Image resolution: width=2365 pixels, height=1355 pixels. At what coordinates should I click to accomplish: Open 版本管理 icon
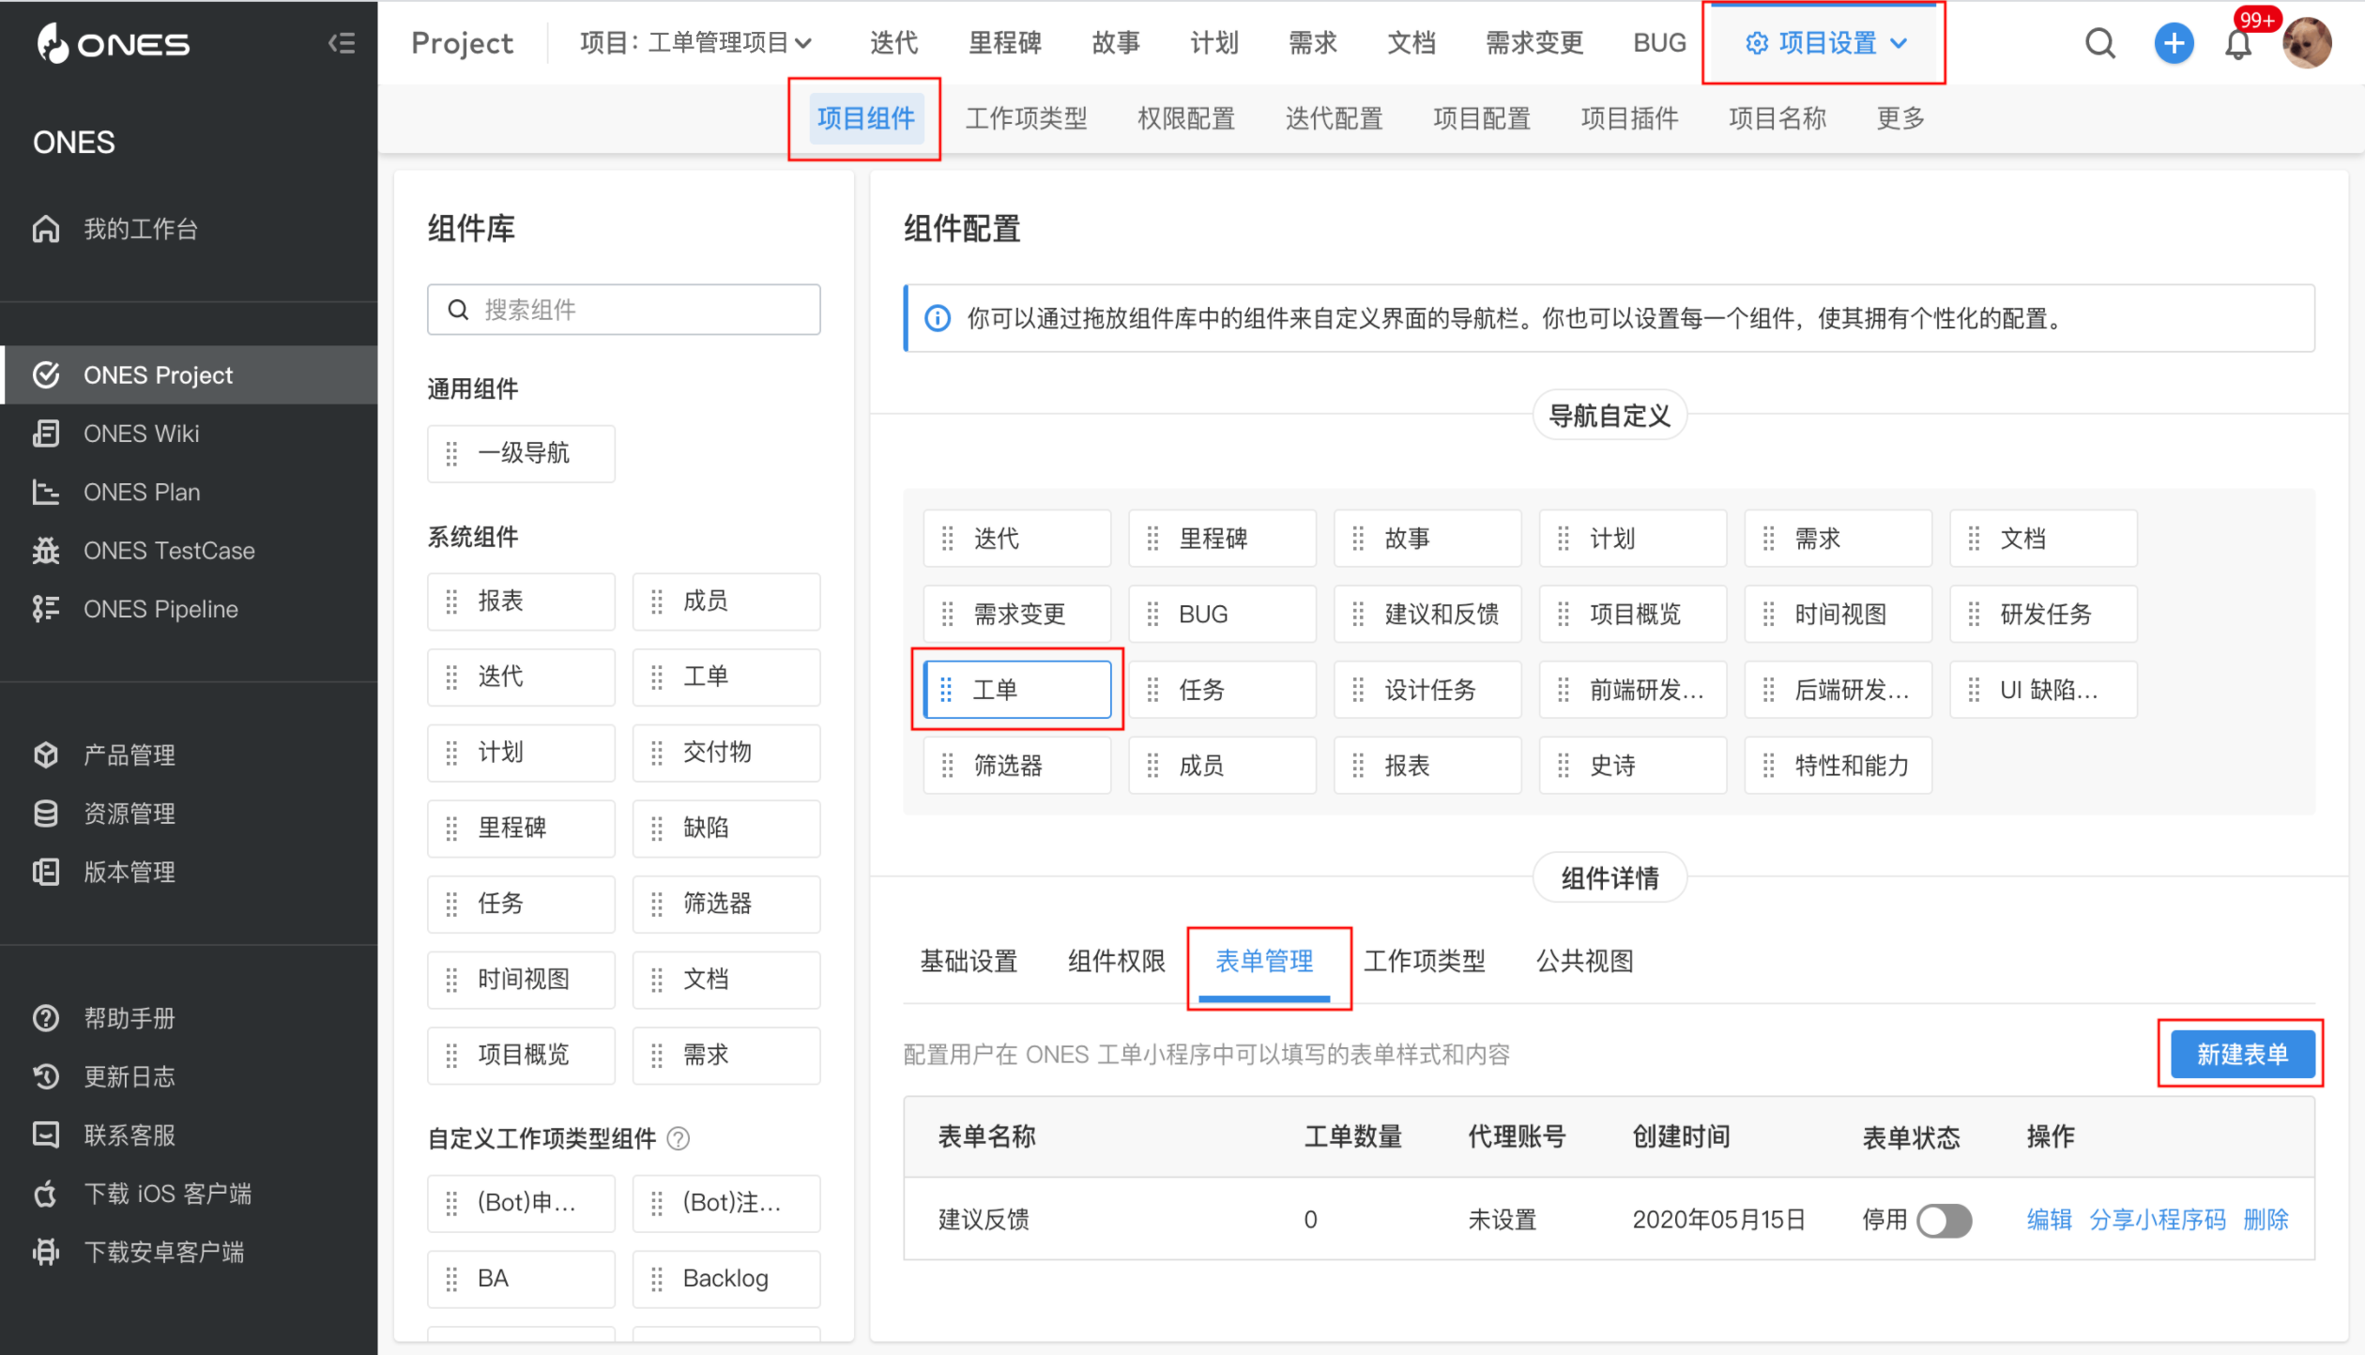pyautogui.click(x=46, y=872)
